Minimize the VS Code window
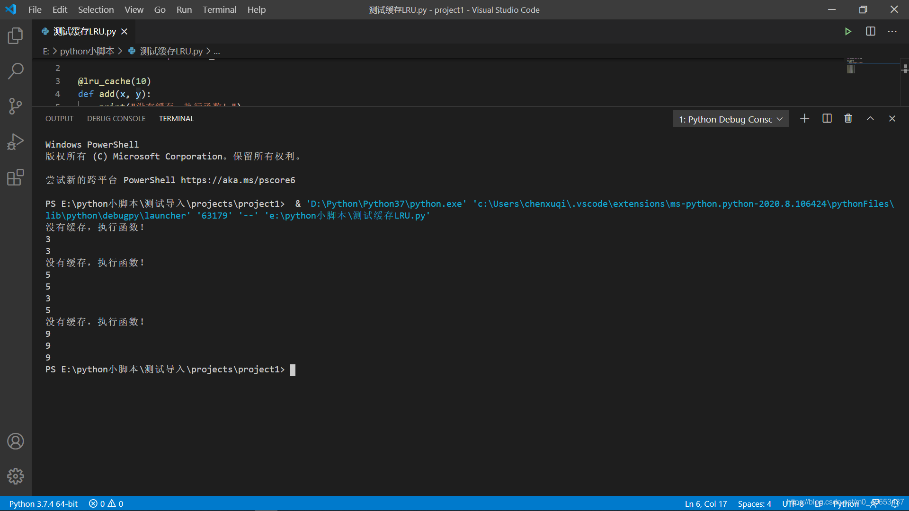Viewport: 909px width, 511px height. tap(832, 9)
